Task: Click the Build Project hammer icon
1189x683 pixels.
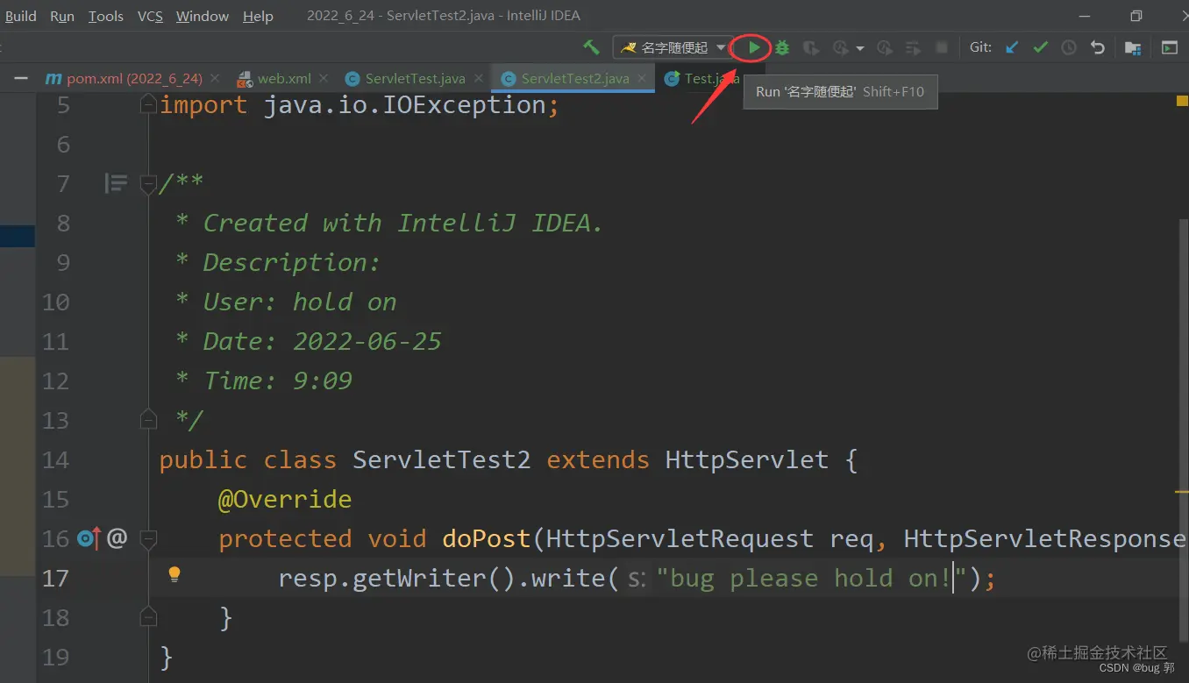Action: click(x=591, y=47)
